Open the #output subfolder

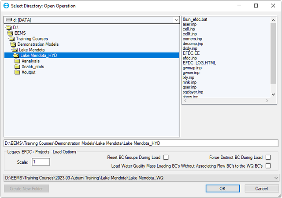tap(29, 72)
